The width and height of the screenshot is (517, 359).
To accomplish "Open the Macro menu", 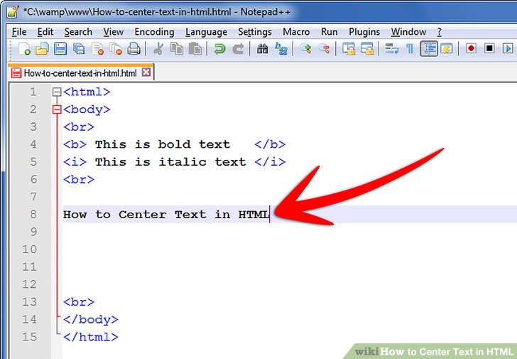I will point(296,32).
